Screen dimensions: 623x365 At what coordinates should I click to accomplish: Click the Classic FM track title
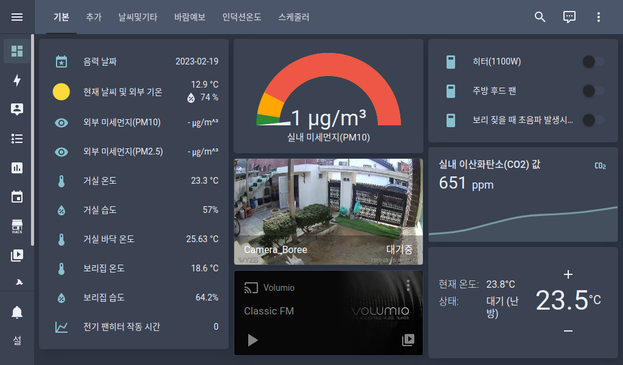pyautogui.click(x=269, y=311)
